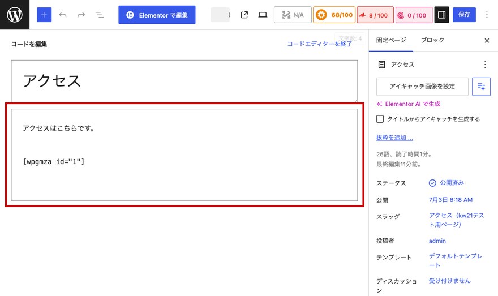This screenshot has width=498, height=296.
Task: Click the laptop preview device icon
Action: point(263,15)
